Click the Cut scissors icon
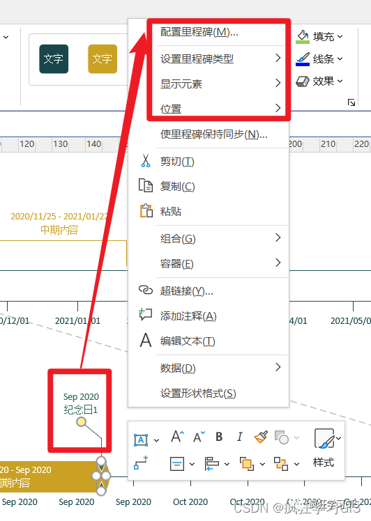 tap(146, 160)
